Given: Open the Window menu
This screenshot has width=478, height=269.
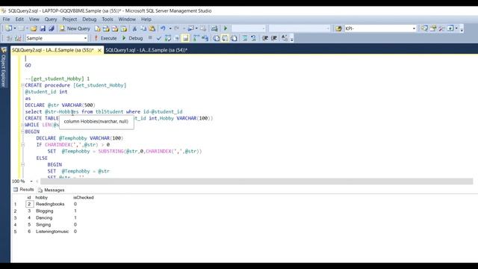Looking at the screenshot, I should [127, 19].
